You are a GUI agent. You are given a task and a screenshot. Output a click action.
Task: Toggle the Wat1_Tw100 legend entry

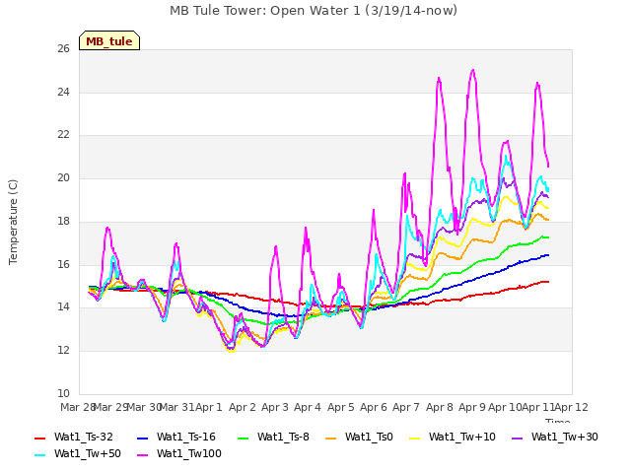pyautogui.click(x=179, y=454)
